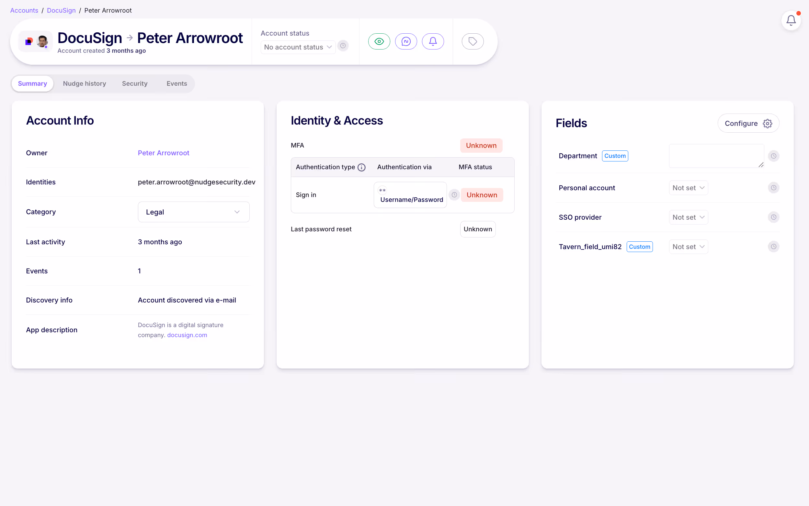This screenshot has height=506, width=809.
Task: Open the account status history clock icon
Action: click(343, 46)
